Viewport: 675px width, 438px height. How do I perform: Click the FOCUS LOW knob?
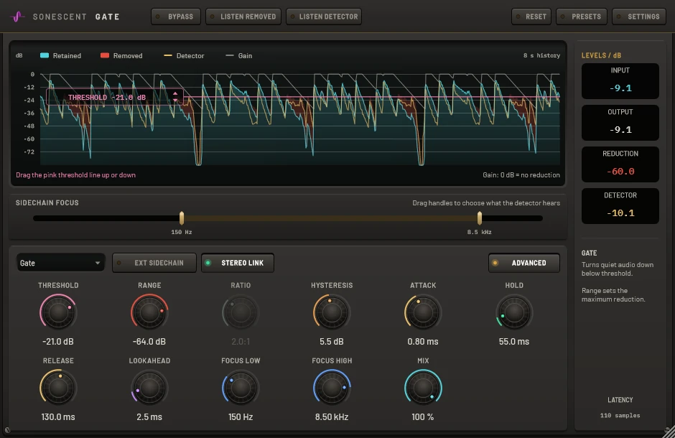tap(241, 388)
